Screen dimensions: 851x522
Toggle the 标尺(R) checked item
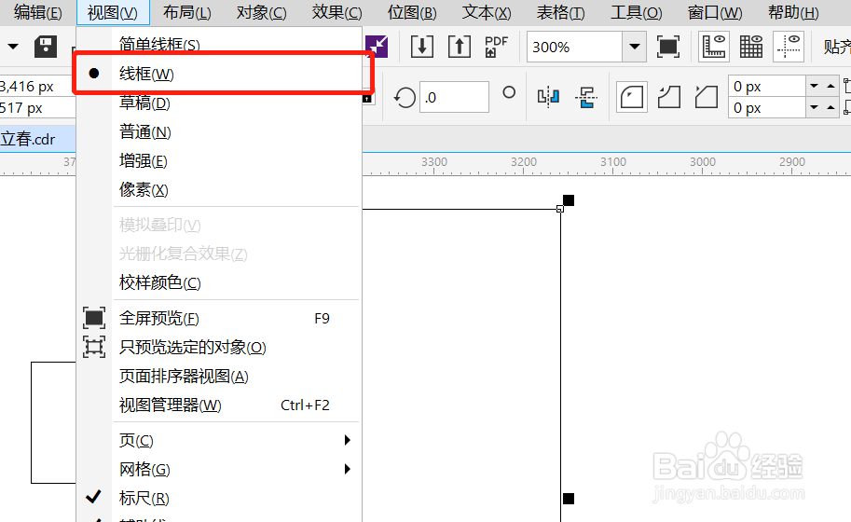coord(219,498)
